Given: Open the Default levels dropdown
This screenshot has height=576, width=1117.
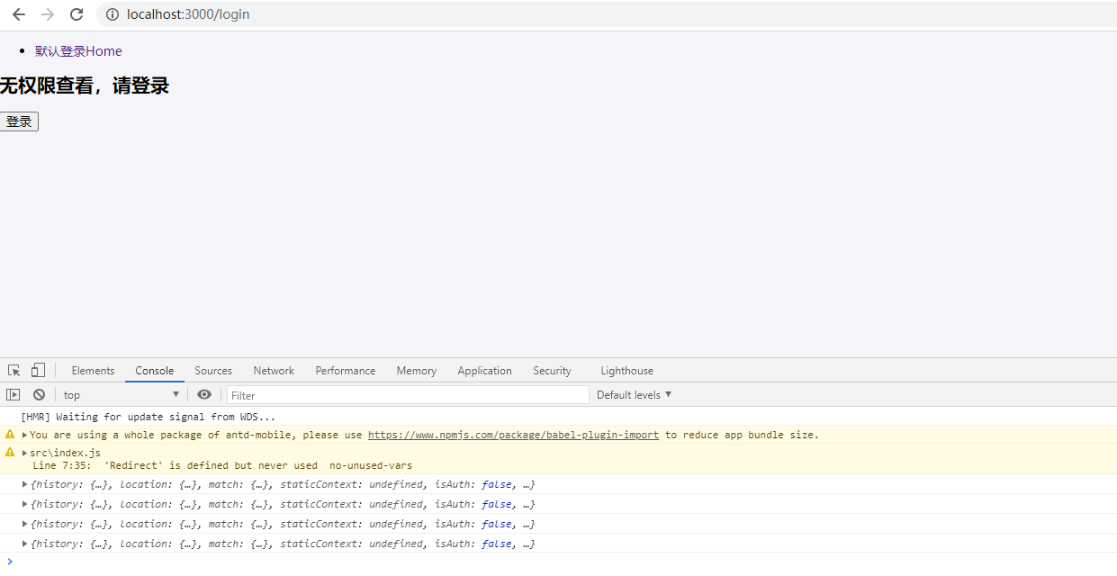Looking at the screenshot, I should (635, 395).
